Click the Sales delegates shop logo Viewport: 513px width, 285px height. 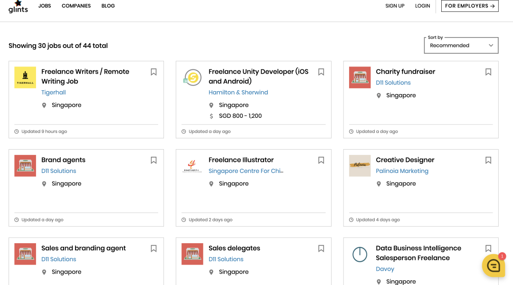[x=192, y=254]
